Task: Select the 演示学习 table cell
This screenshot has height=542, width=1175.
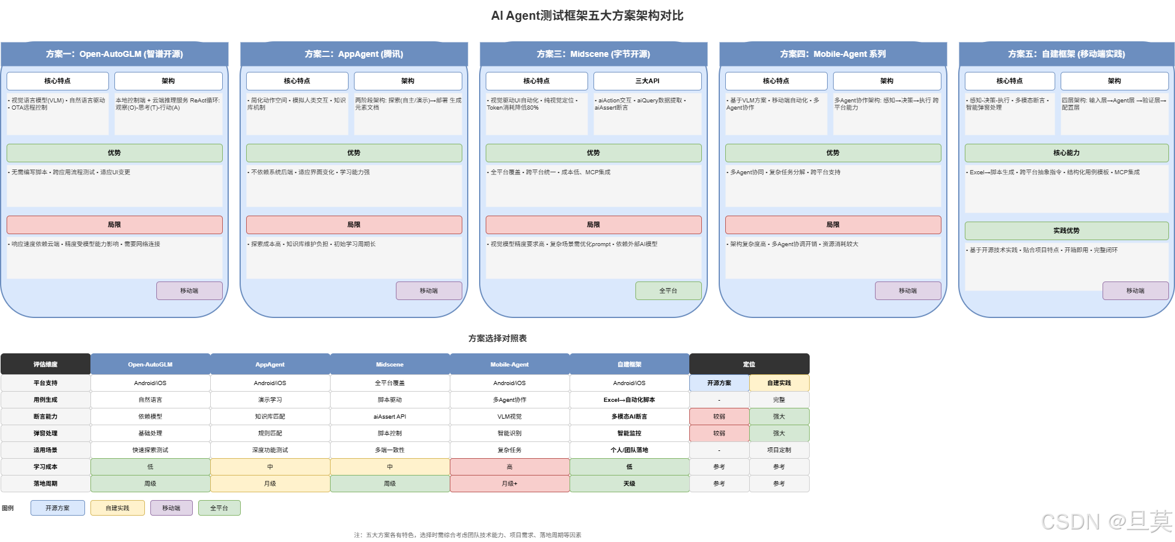Action: coord(270,399)
